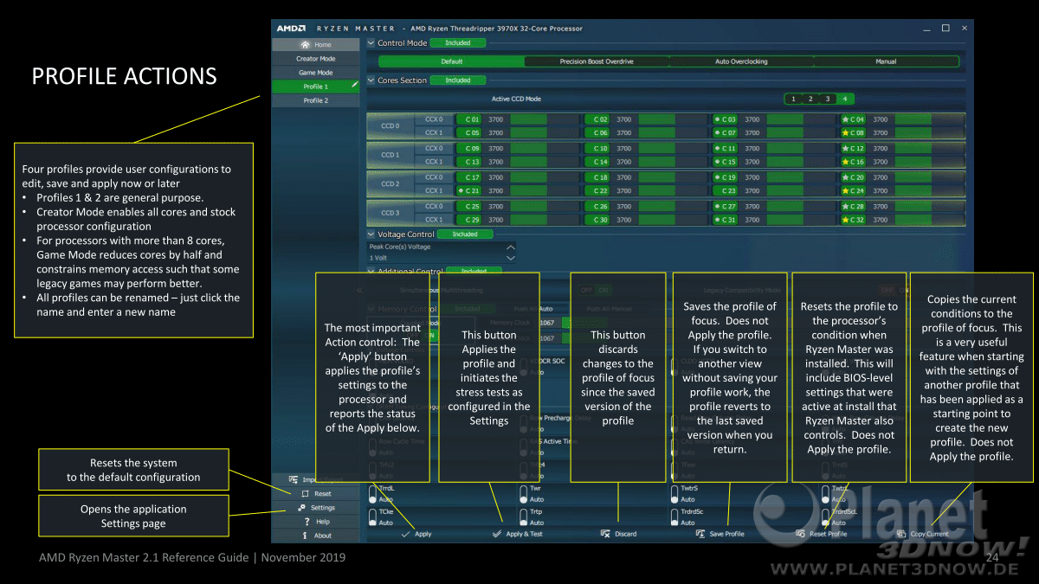The image size is (1039, 584).
Task: Increase Peak Core(s) Voltage with up arrow
Action: pyautogui.click(x=510, y=247)
